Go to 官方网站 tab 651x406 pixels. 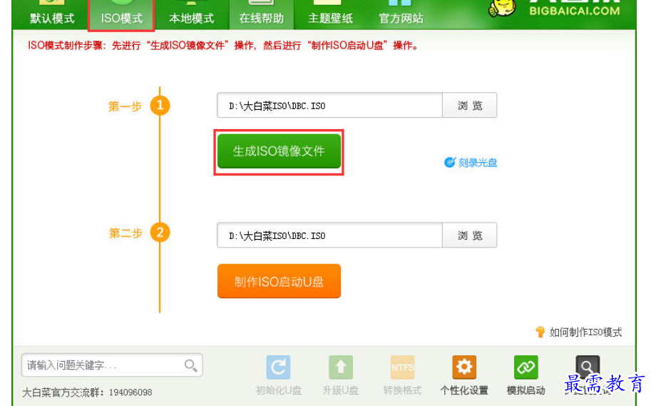tap(401, 15)
